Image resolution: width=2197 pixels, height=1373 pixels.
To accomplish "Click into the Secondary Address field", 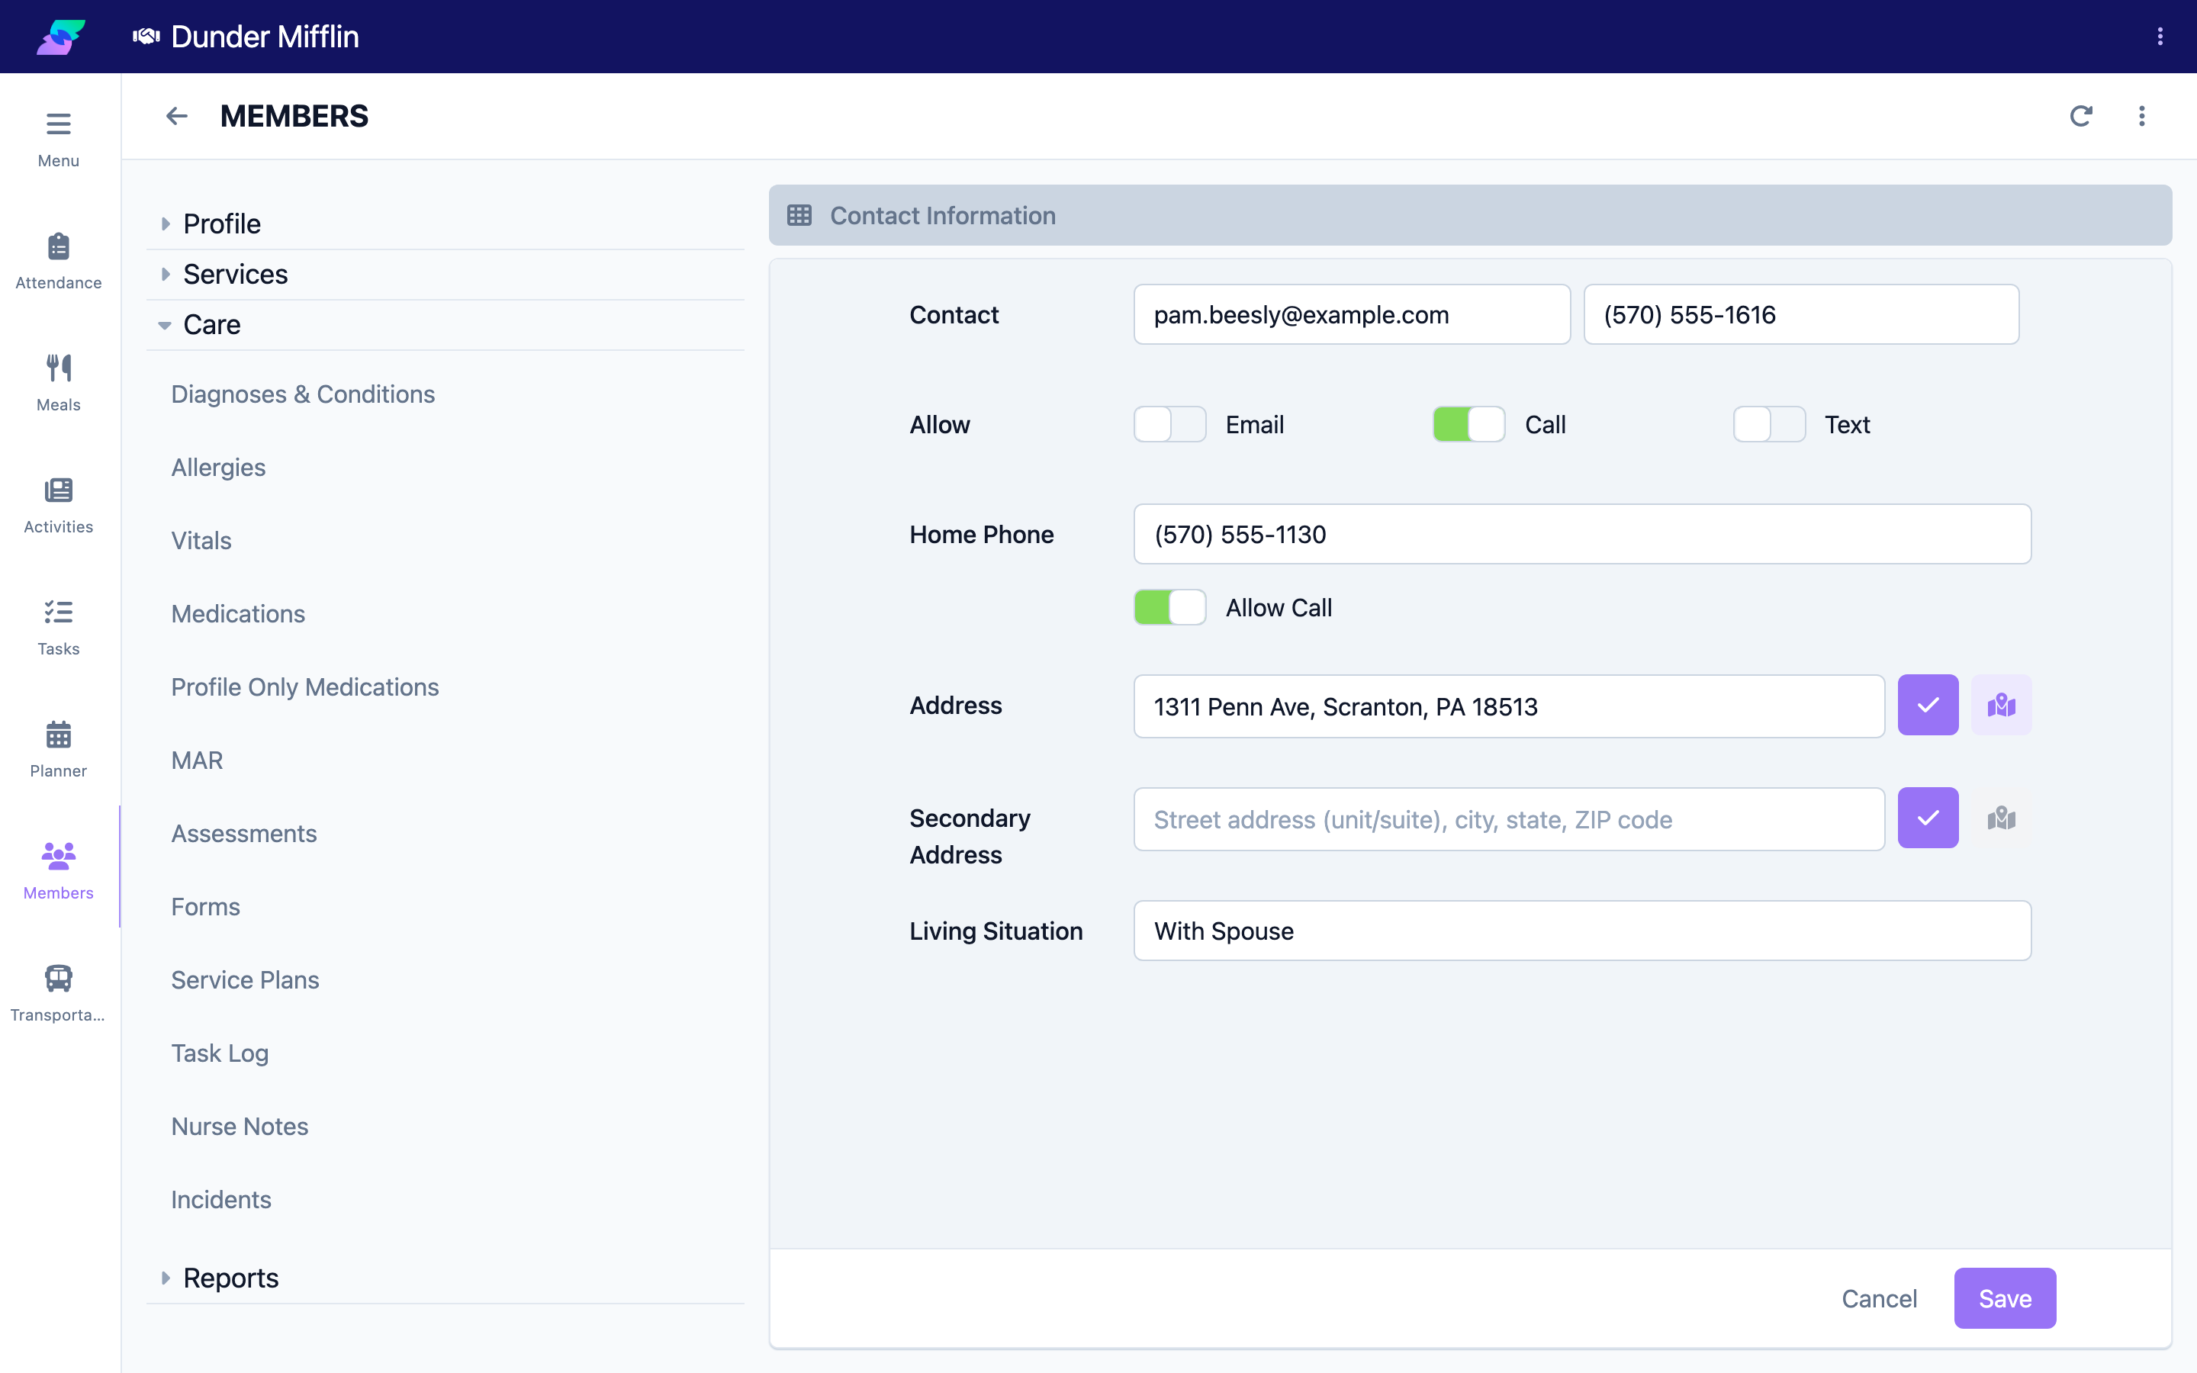I will [x=1509, y=819].
